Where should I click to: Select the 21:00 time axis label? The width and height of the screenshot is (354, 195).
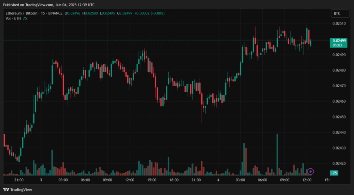[x=19, y=180]
